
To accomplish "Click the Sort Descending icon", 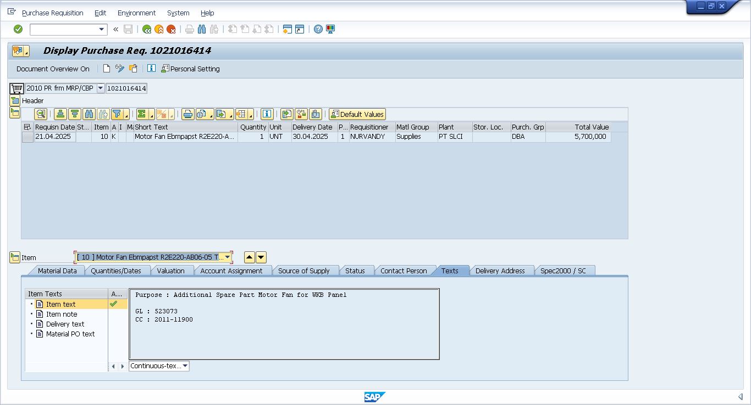I will tap(75, 114).
